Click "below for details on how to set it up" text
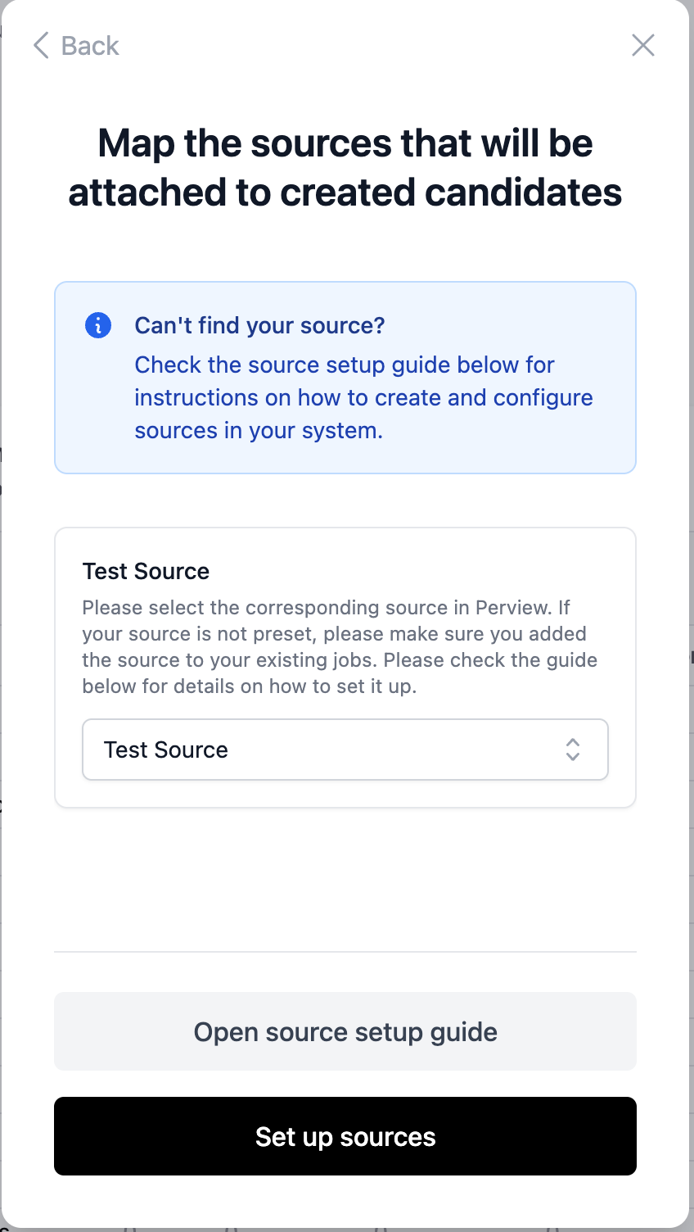The height and width of the screenshot is (1232, 694). point(250,686)
